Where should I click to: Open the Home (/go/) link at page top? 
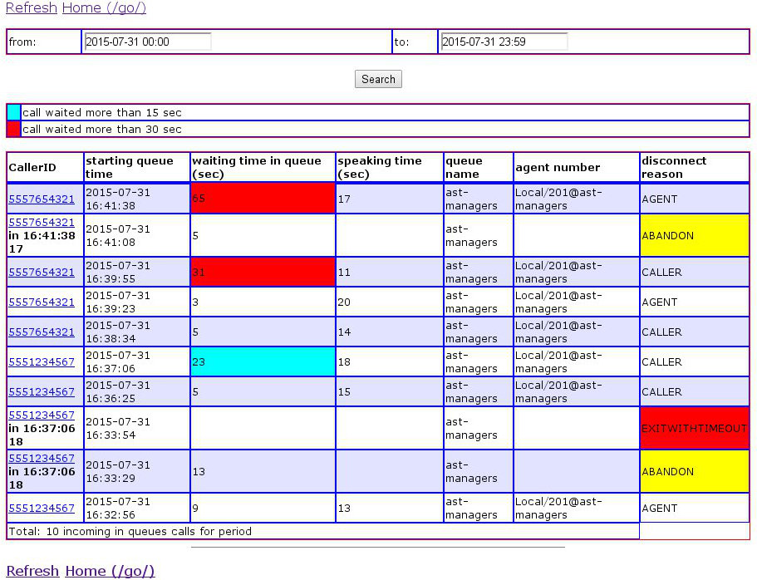pos(104,7)
